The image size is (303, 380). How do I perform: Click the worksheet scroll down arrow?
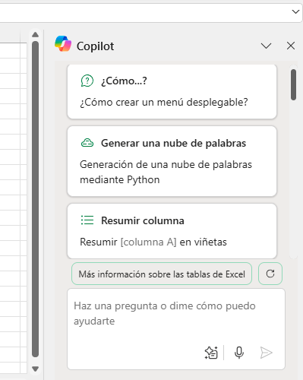36,369
